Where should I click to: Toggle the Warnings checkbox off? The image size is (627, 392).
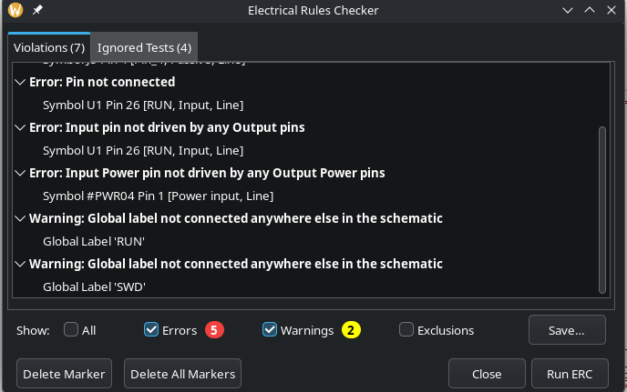270,330
